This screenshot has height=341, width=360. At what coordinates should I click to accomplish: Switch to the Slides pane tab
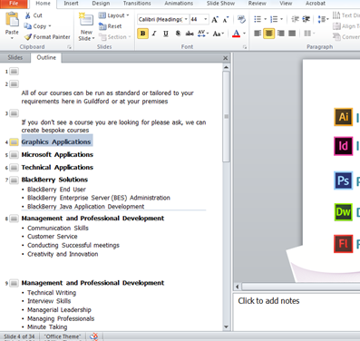pyautogui.click(x=15, y=57)
